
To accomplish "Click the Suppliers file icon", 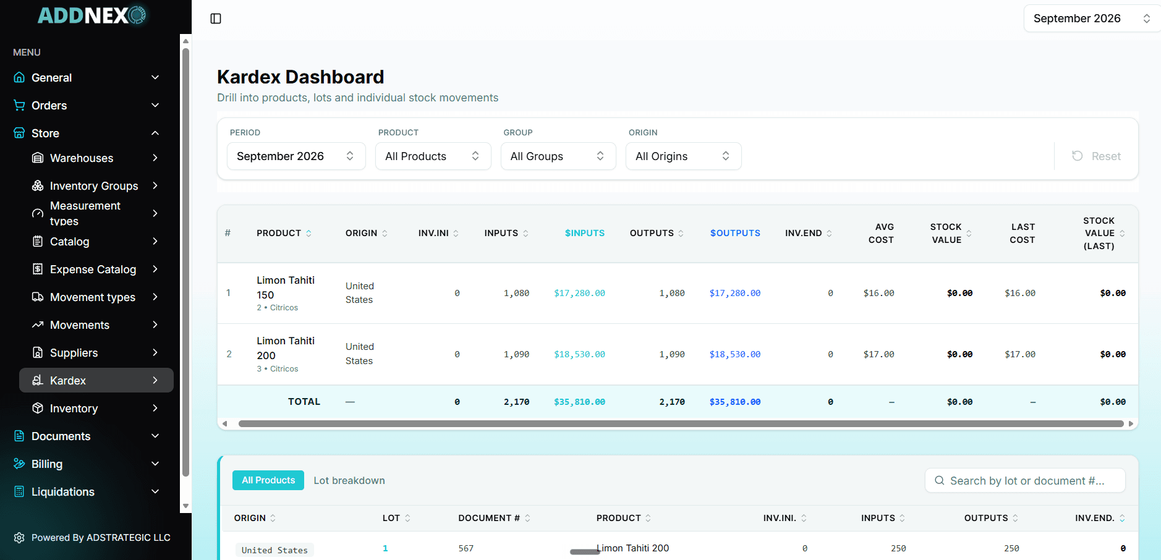I will click(38, 352).
